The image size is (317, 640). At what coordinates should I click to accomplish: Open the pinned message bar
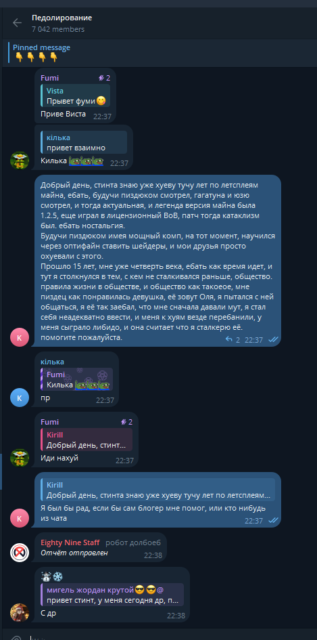point(158,53)
